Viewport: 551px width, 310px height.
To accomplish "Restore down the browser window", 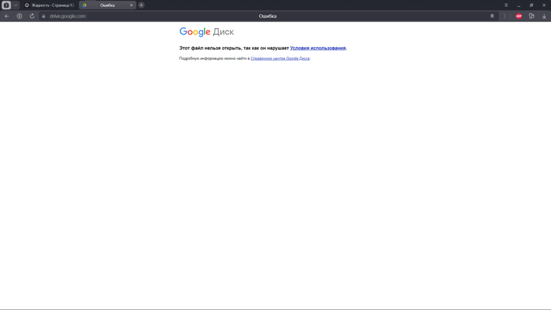I will (x=531, y=6).
